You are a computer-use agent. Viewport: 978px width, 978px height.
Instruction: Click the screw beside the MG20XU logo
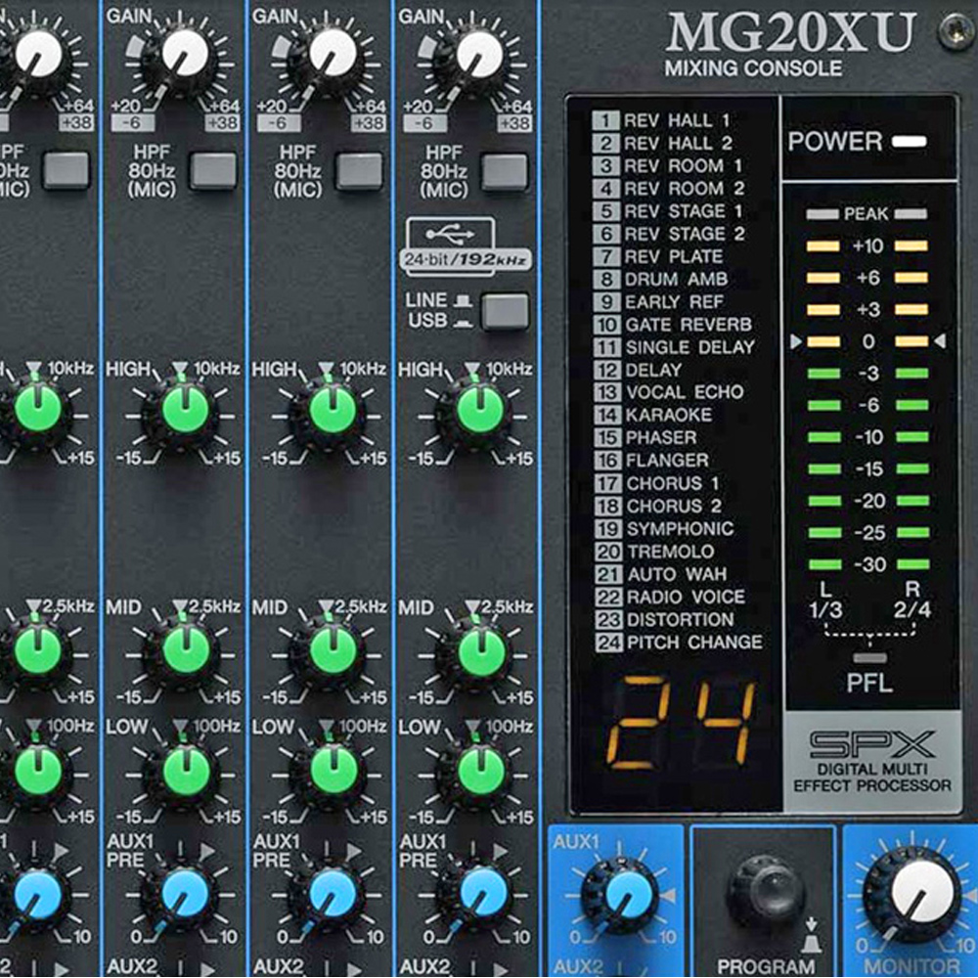point(956,30)
